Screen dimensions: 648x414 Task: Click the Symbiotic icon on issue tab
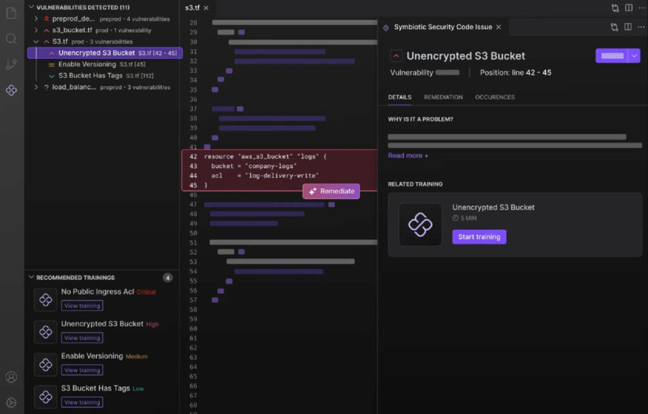click(x=386, y=27)
